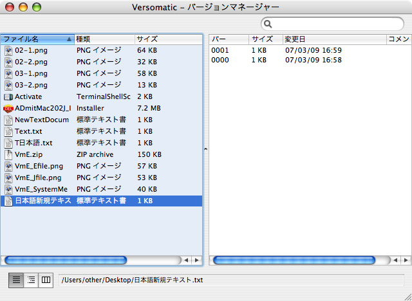Click the 32 KB size cell
The width and height of the screenshot is (412, 301).
click(147, 62)
